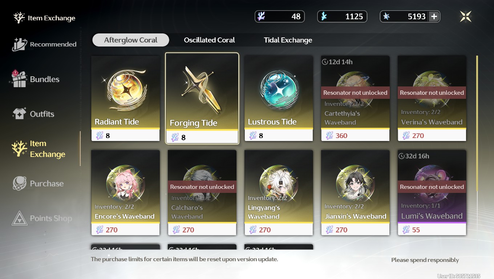Close the shop with the star X icon
494x279 pixels.
(465, 16)
